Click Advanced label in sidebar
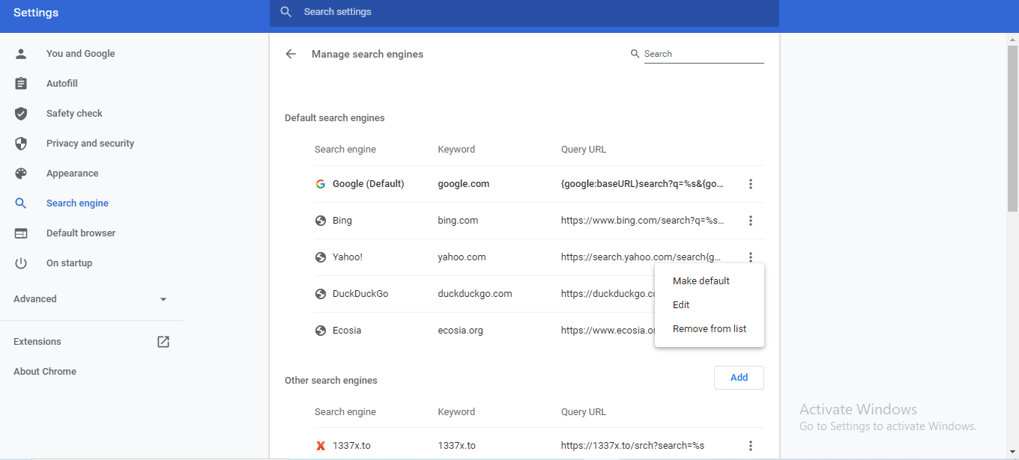1019x460 pixels. point(35,299)
